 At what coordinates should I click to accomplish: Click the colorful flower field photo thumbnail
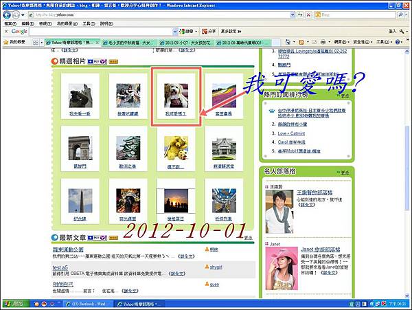pos(224,96)
